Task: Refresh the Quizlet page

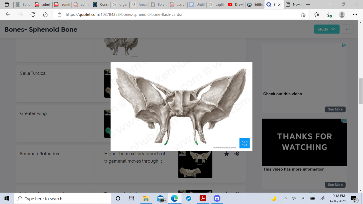Action: (x=33, y=14)
